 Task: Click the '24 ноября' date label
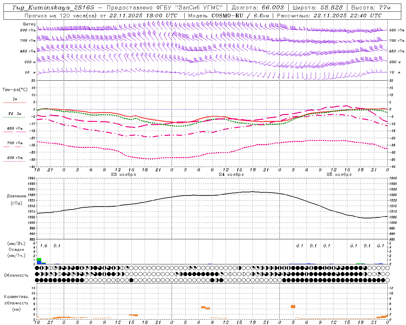pos(231,175)
